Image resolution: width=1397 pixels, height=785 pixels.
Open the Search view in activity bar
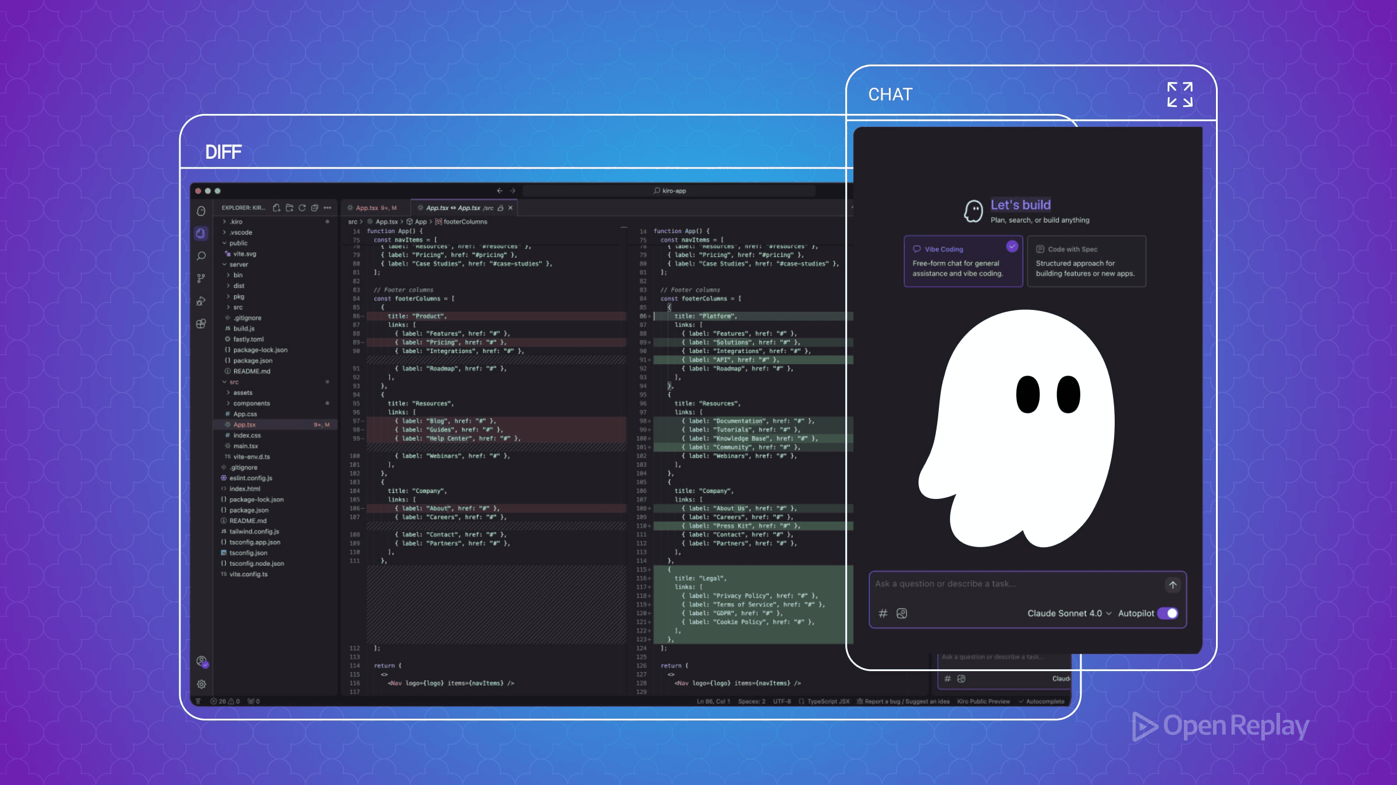pos(201,256)
